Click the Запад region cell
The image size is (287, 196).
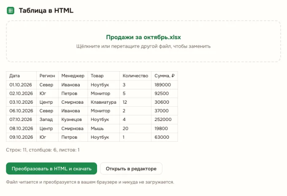[47, 119]
